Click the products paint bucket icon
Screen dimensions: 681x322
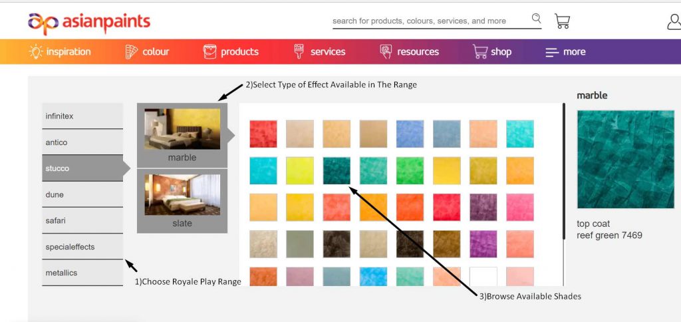click(x=209, y=52)
